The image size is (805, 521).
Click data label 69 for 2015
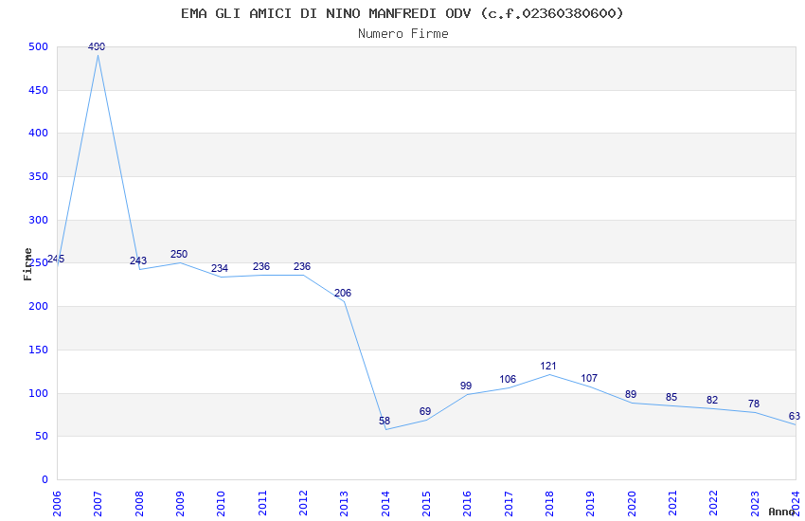[425, 411]
